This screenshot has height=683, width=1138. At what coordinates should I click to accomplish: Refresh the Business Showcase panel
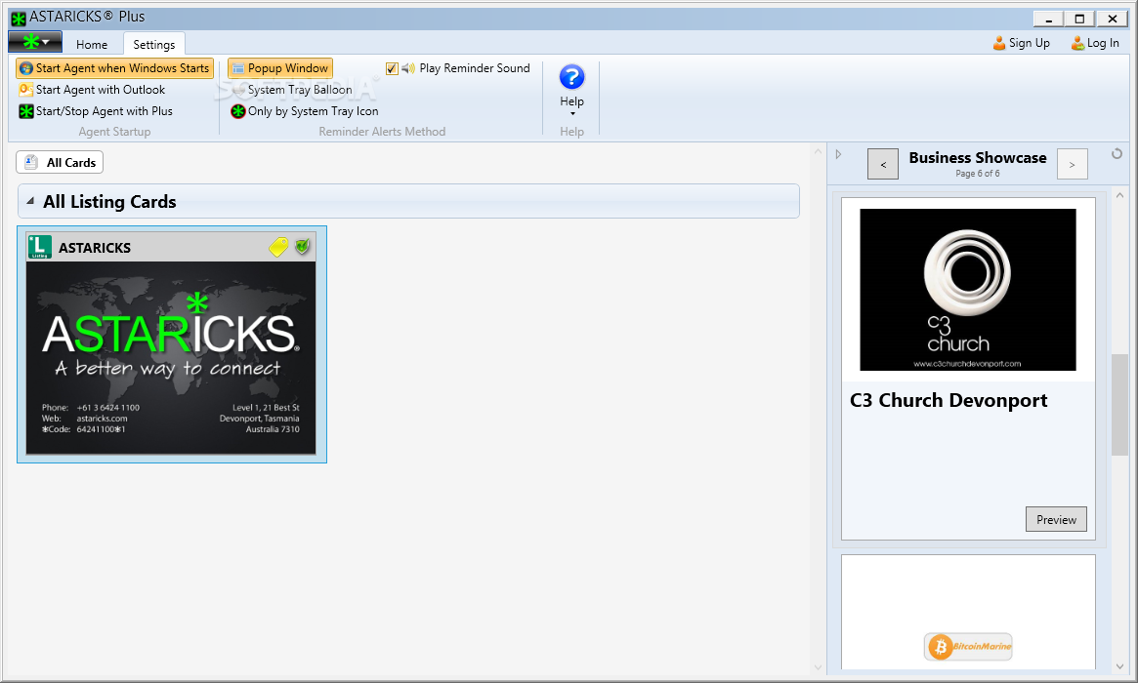pos(1117,154)
